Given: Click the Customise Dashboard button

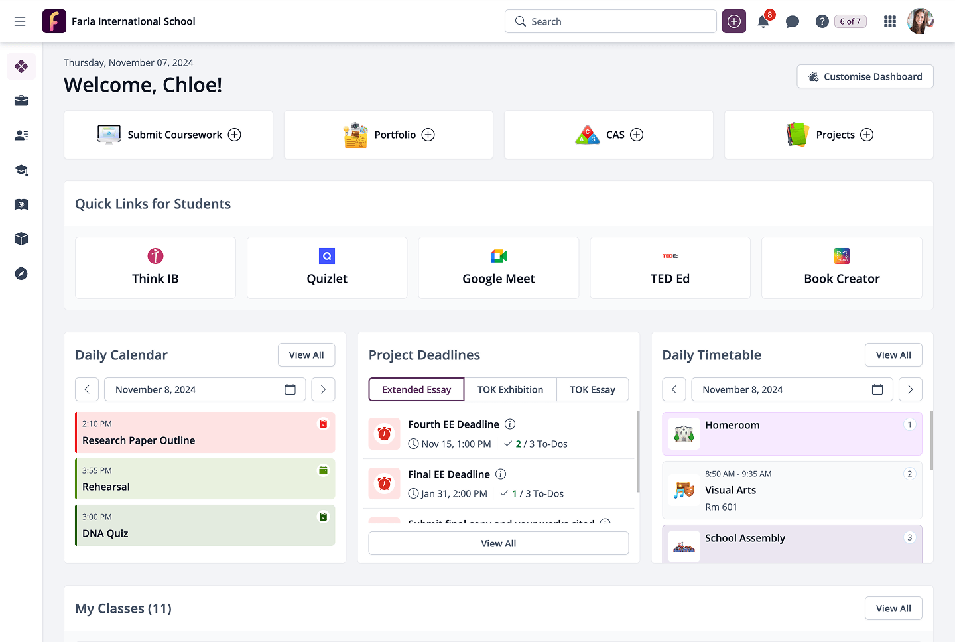Looking at the screenshot, I should click(x=865, y=76).
